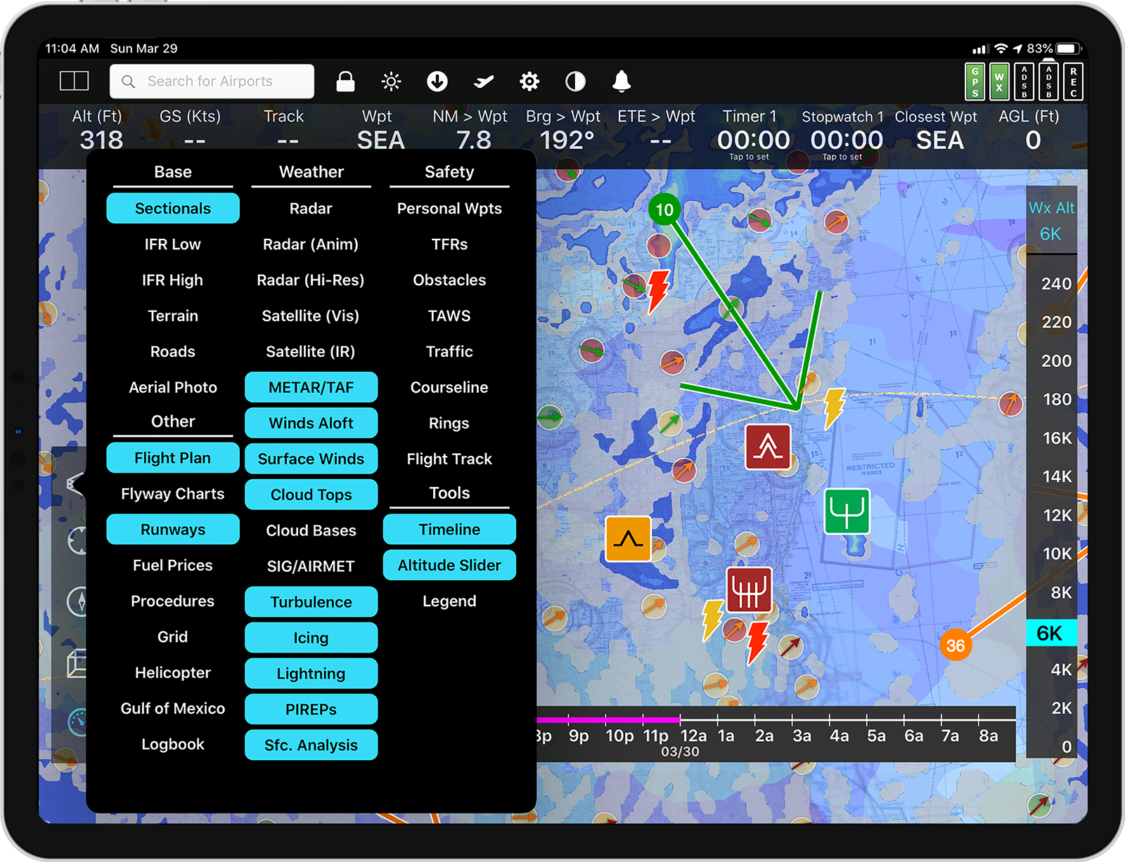Open alerts bell icon
1125x862 pixels.
[622, 81]
